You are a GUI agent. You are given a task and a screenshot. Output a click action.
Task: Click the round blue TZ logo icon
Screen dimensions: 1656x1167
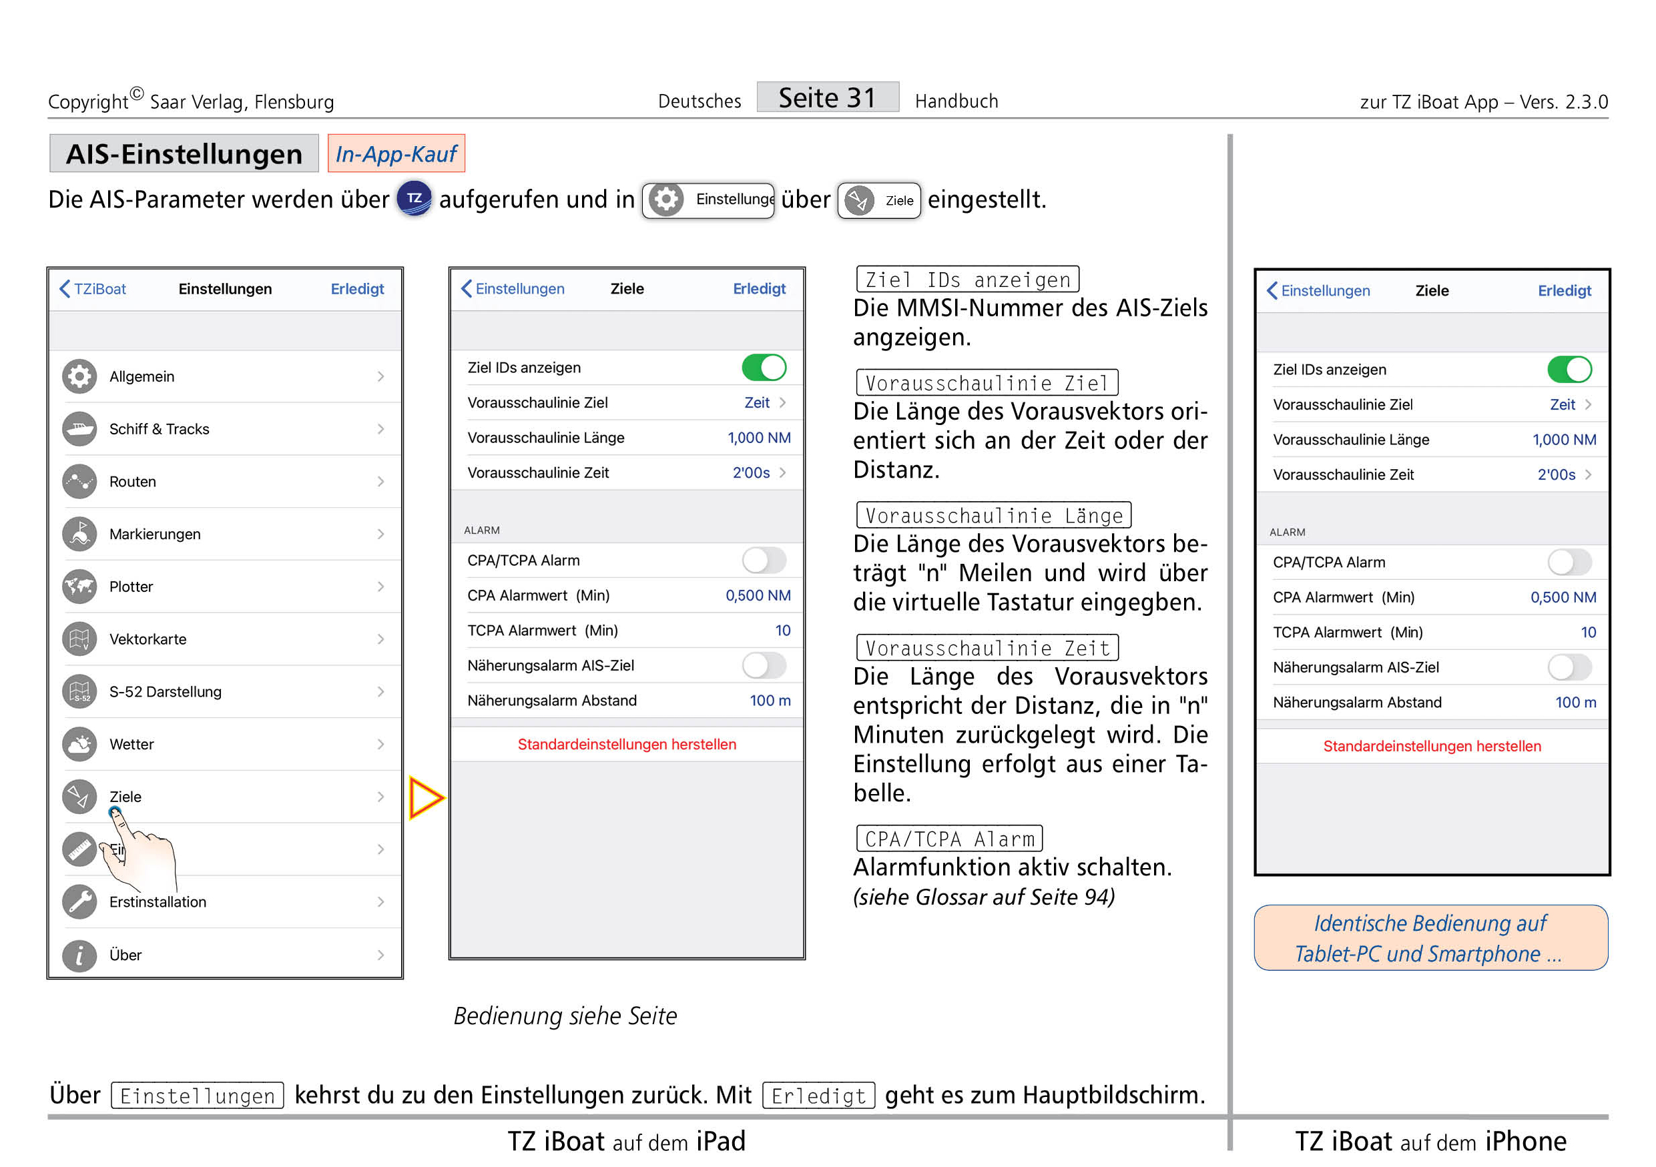415,199
